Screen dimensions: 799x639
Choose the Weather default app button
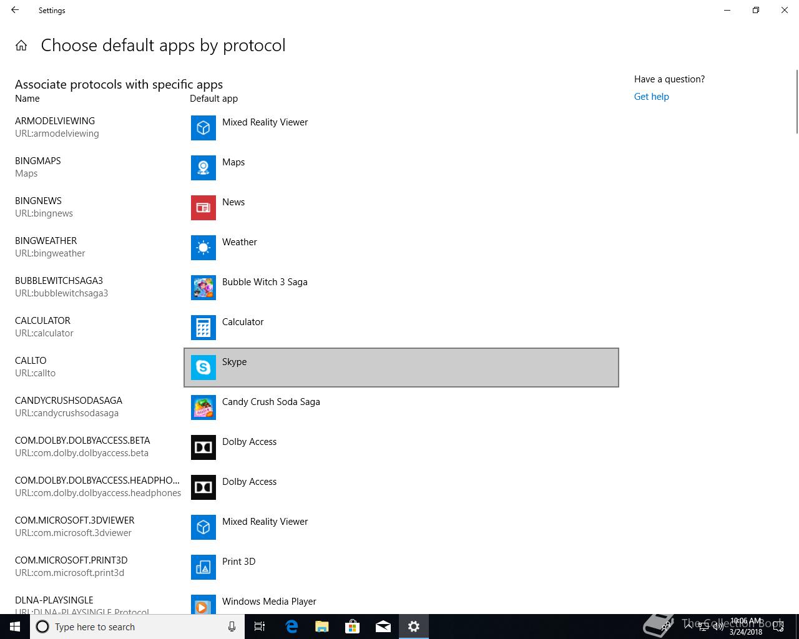[x=401, y=248]
